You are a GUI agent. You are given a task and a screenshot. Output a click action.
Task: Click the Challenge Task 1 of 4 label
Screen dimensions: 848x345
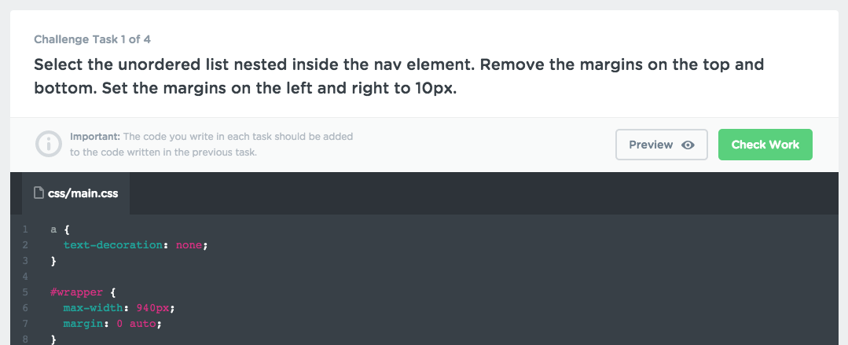pyautogui.click(x=92, y=39)
